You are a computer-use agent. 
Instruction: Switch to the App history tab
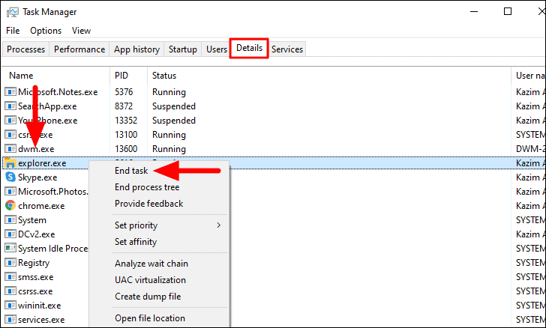click(136, 49)
